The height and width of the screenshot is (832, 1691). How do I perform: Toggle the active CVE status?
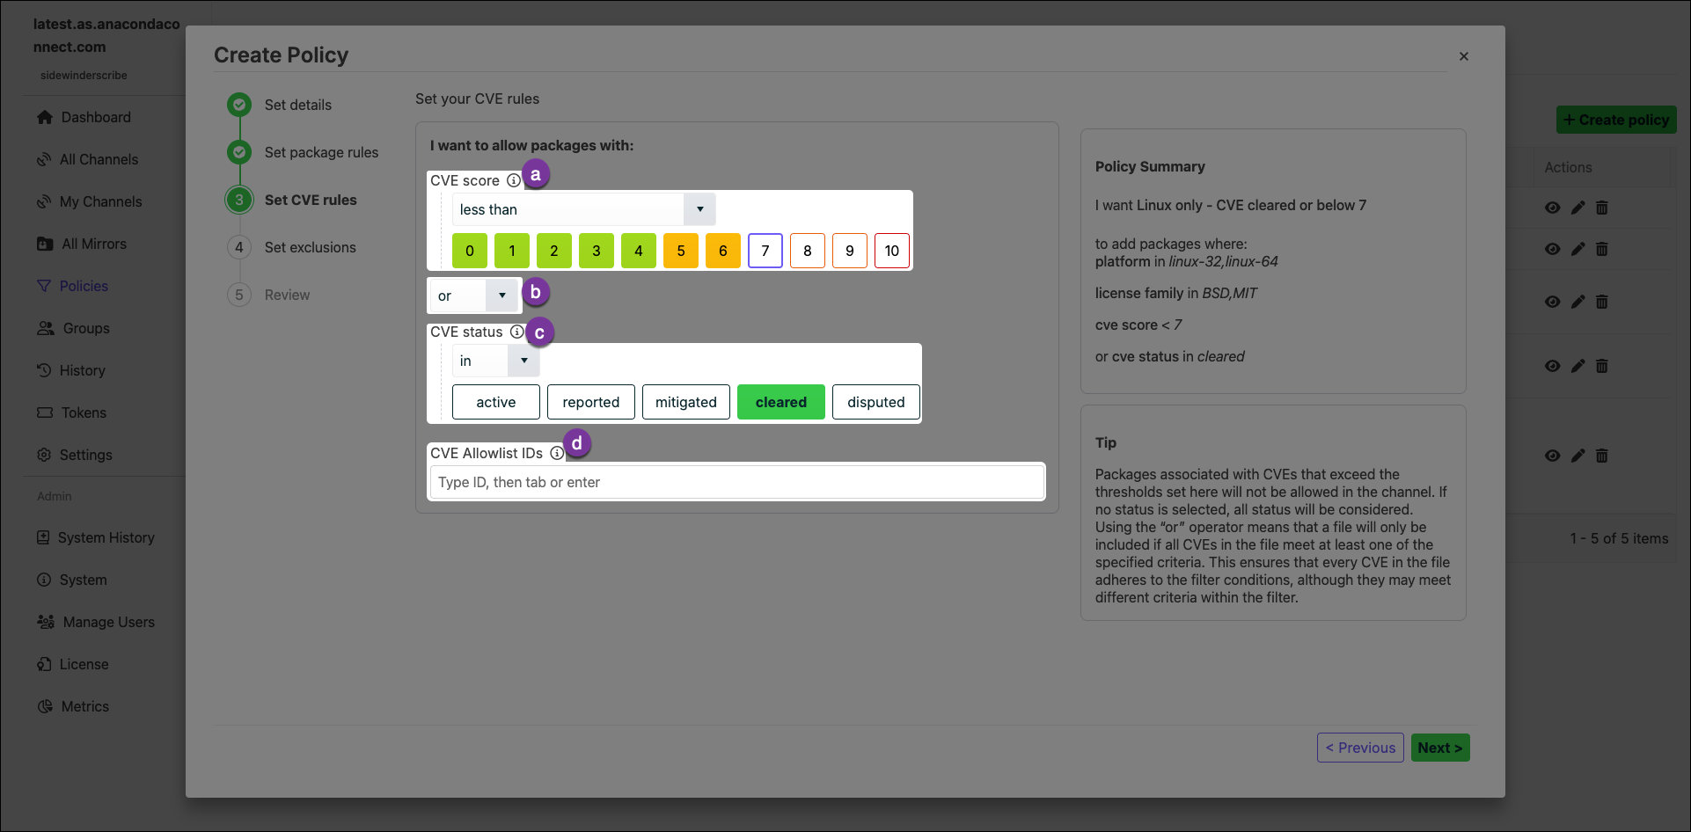(x=496, y=402)
